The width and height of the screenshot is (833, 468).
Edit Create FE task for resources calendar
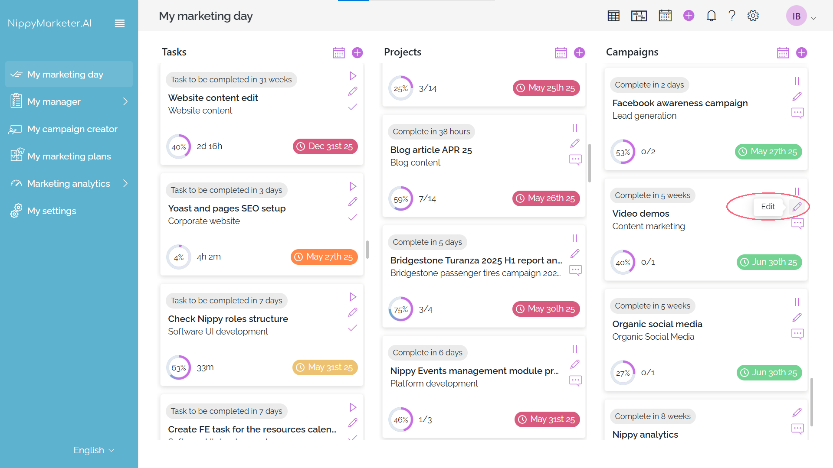(353, 423)
